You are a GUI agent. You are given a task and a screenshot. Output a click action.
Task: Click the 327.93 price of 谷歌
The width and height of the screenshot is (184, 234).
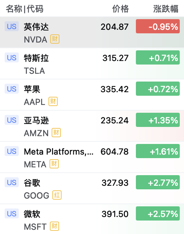tap(115, 183)
